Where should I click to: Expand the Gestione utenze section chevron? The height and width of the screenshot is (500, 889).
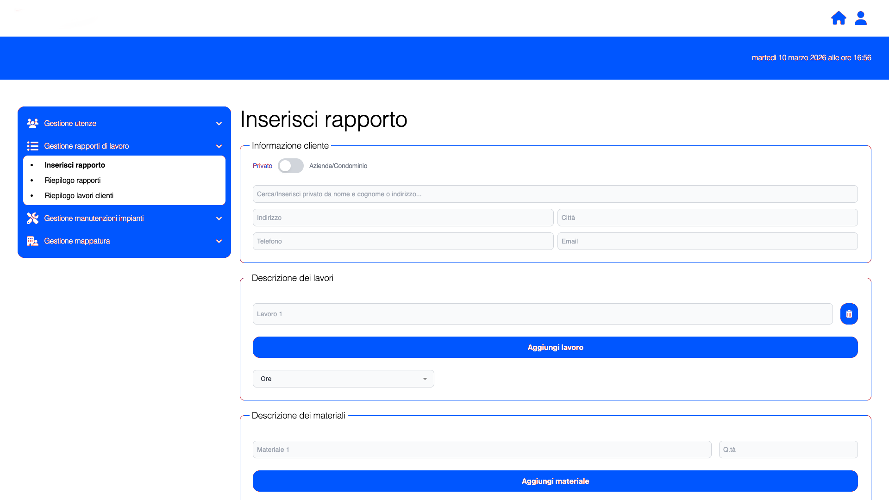click(x=219, y=123)
